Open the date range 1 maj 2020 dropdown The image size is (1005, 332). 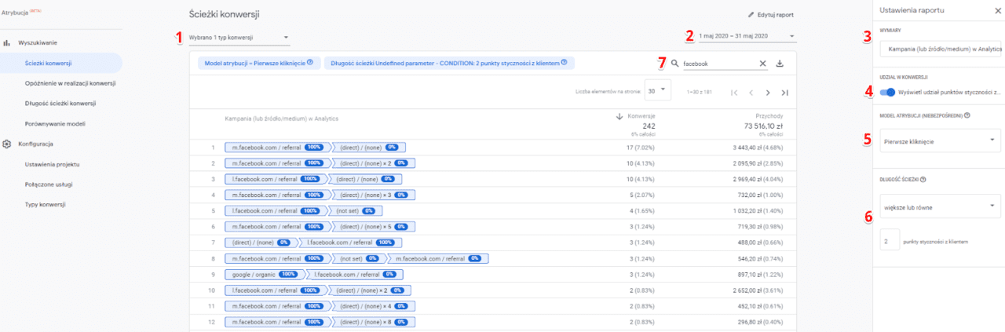click(x=747, y=36)
